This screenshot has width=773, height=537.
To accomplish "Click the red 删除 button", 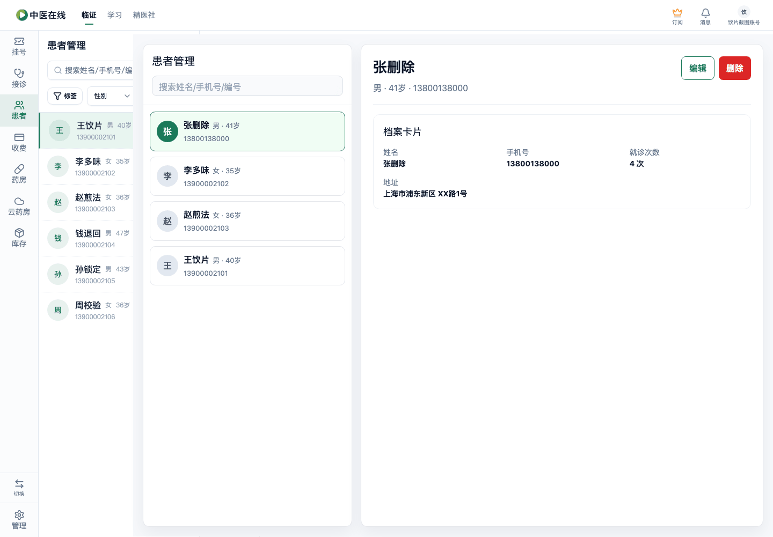I will 735,68.
